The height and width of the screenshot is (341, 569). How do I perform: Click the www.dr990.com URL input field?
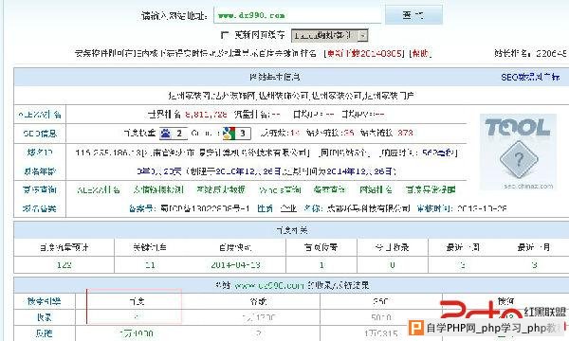(x=298, y=15)
